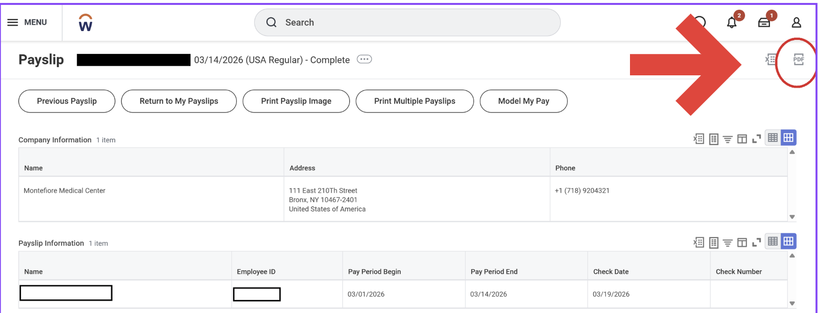820x313 pixels.
Task: Expand Payslip Information table to fullscreen
Action: pos(756,242)
